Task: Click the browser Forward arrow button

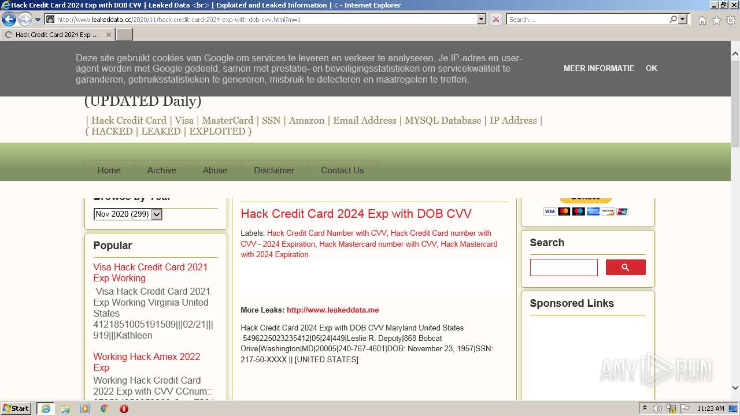Action: click(25, 19)
